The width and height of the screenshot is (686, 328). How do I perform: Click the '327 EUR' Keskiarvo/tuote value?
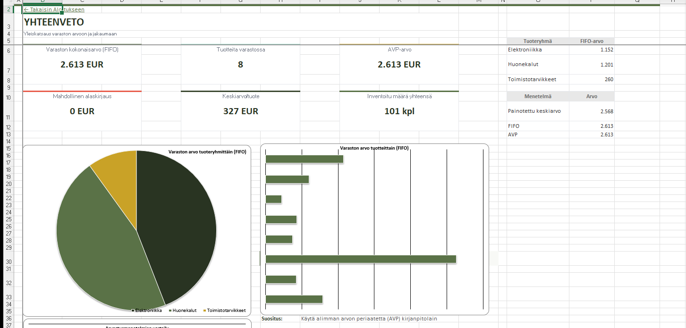[240, 111]
